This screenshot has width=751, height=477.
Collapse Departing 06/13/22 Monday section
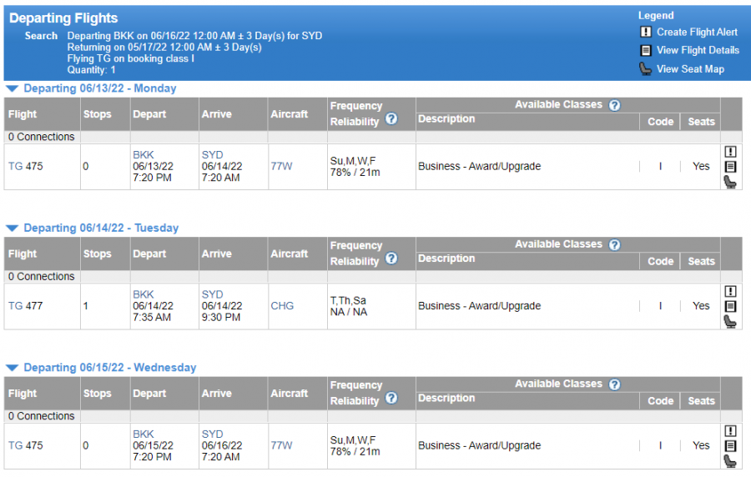click(12, 88)
